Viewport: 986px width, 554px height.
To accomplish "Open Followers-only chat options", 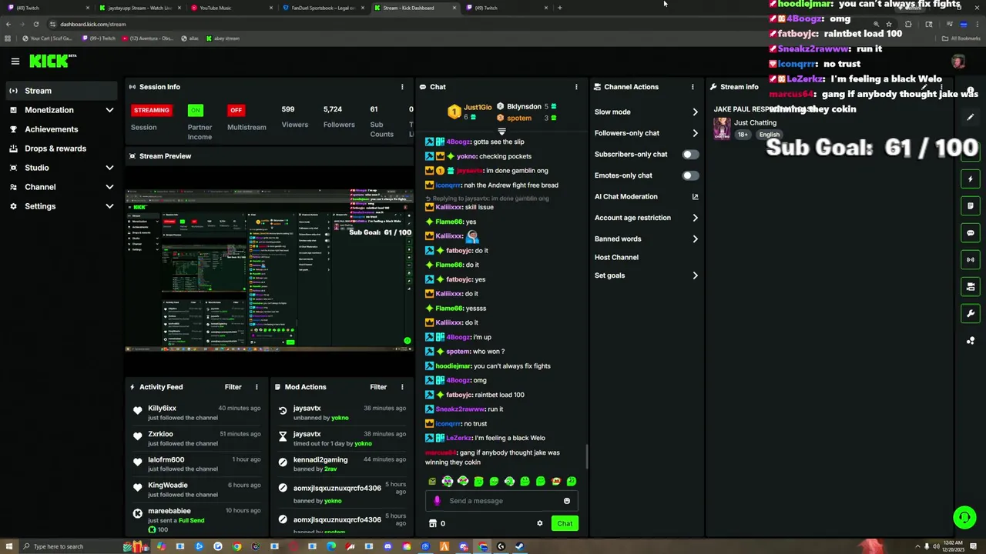I will pos(646,133).
